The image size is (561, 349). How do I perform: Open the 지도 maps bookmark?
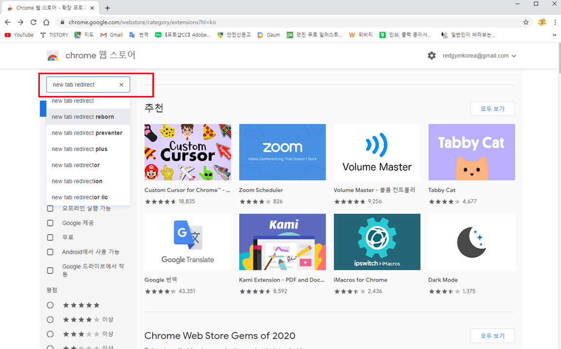[x=84, y=34]
